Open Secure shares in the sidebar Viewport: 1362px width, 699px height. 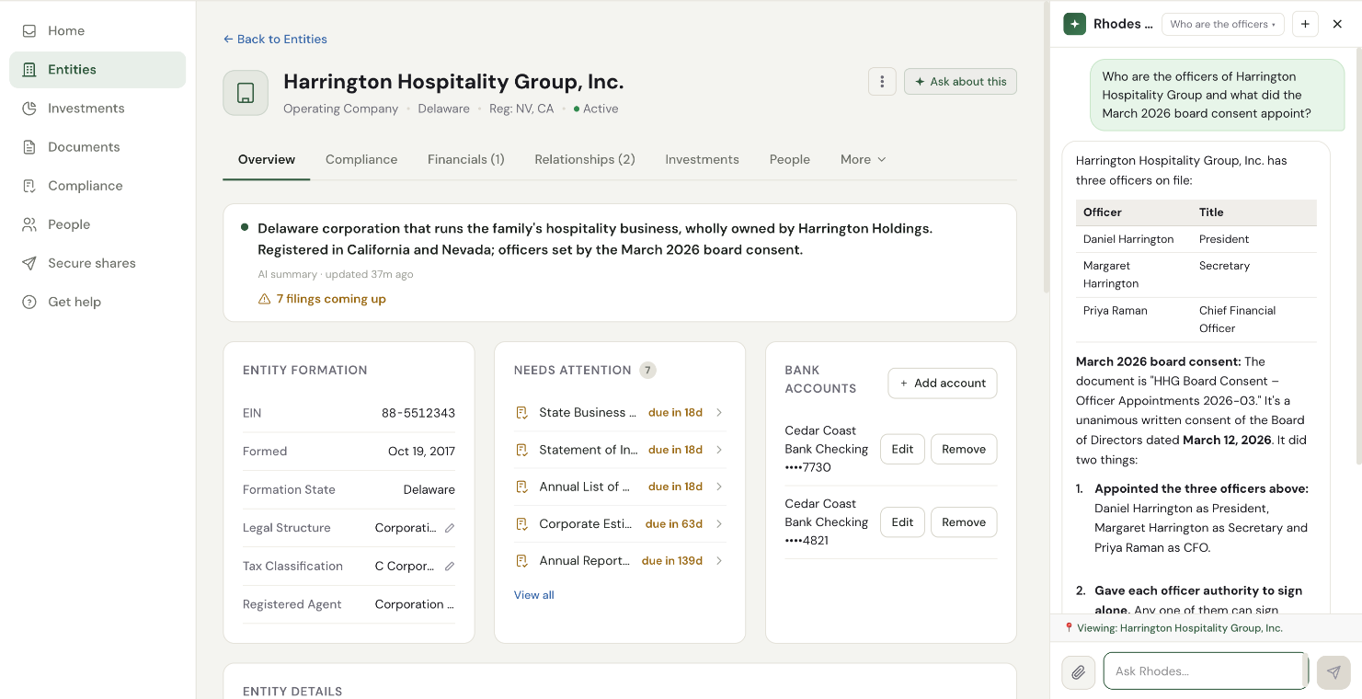click(97, 263)
